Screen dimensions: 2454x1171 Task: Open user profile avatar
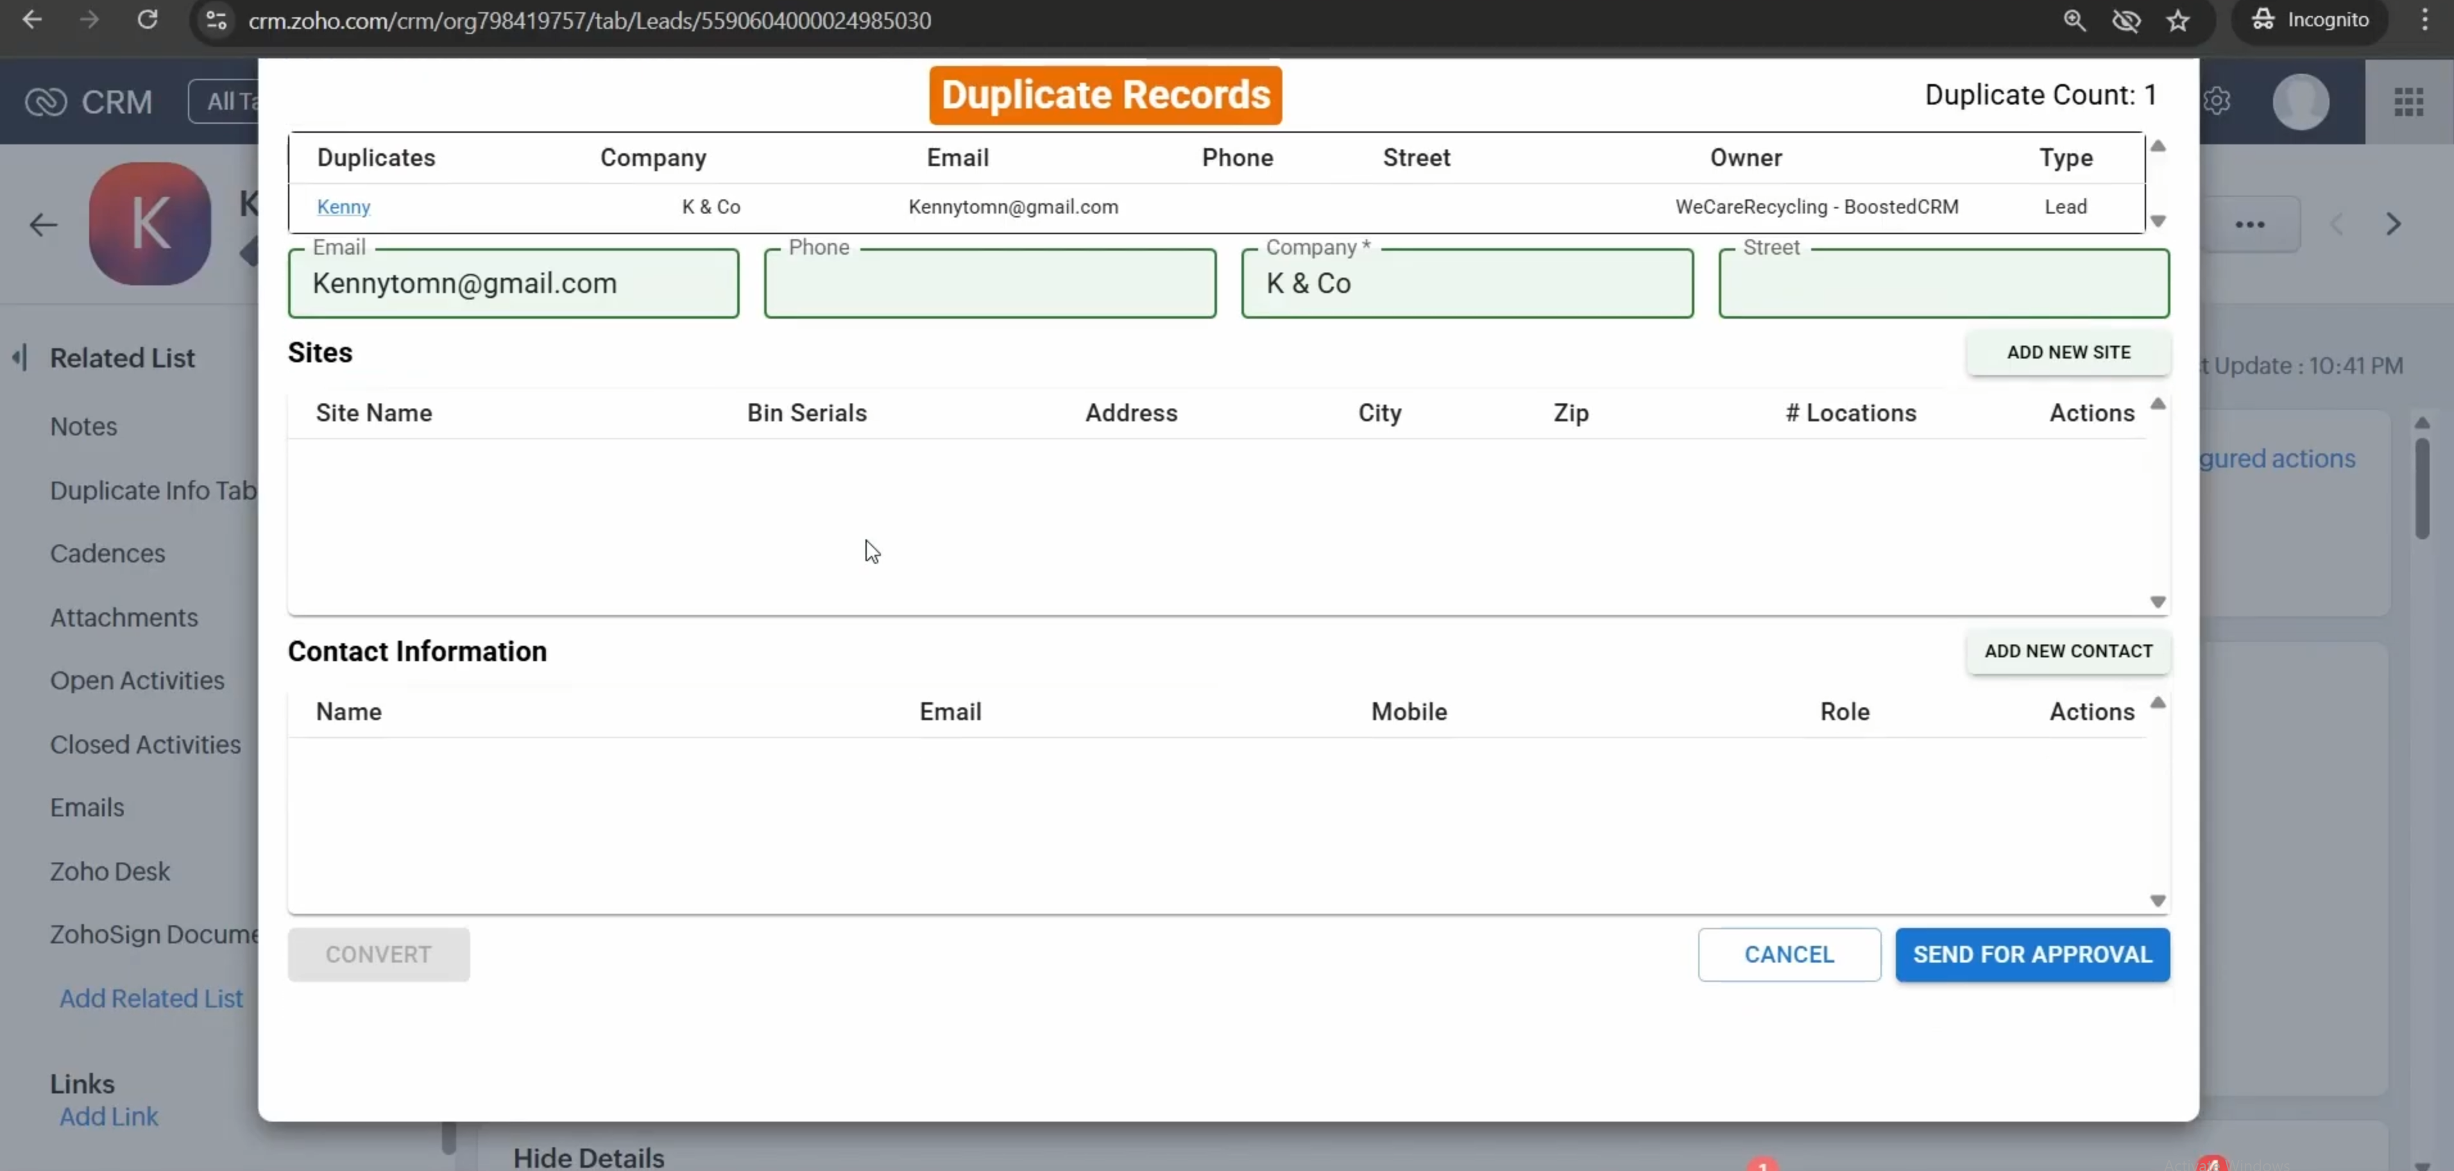pos(2301,101)
